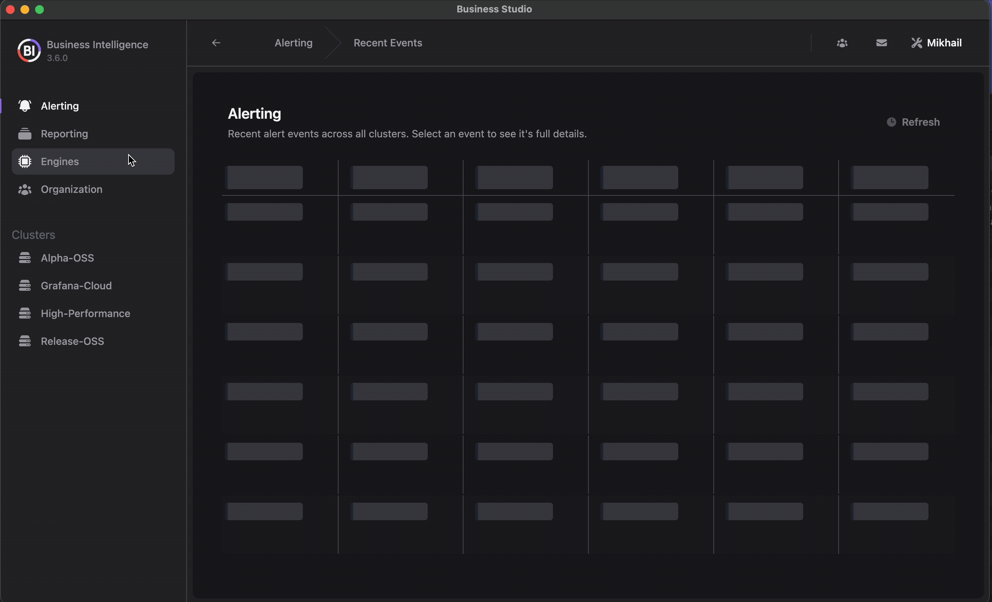Click the Business Intelligence BI logo
The image size is (992, 602).
[x=28, y=50]
